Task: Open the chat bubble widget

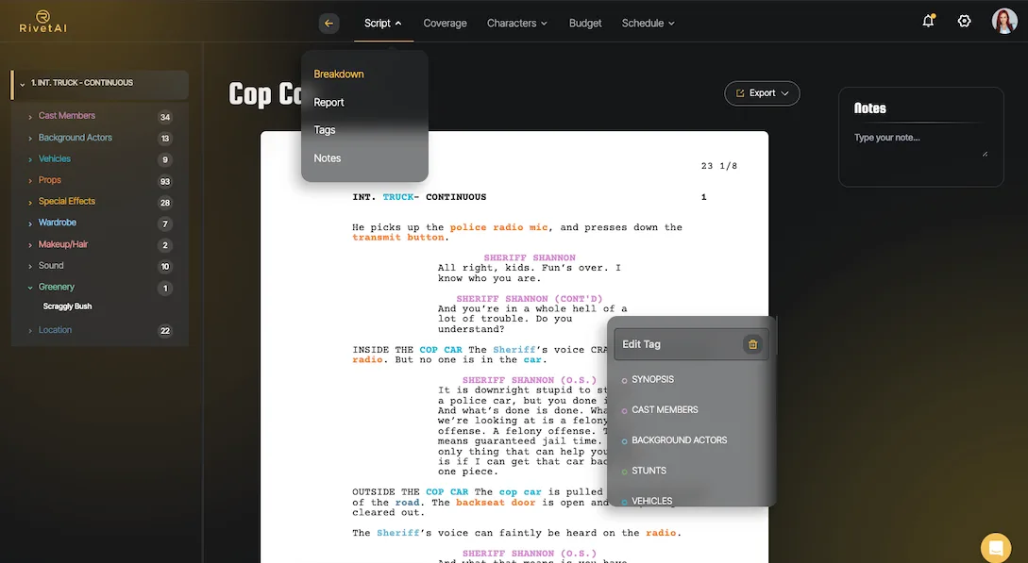Action: pyautogui.click(x=995, y=547)
